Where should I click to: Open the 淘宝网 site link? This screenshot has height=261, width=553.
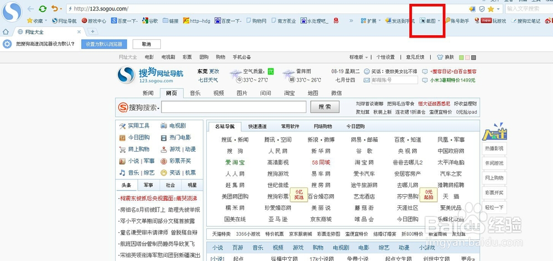364,163
